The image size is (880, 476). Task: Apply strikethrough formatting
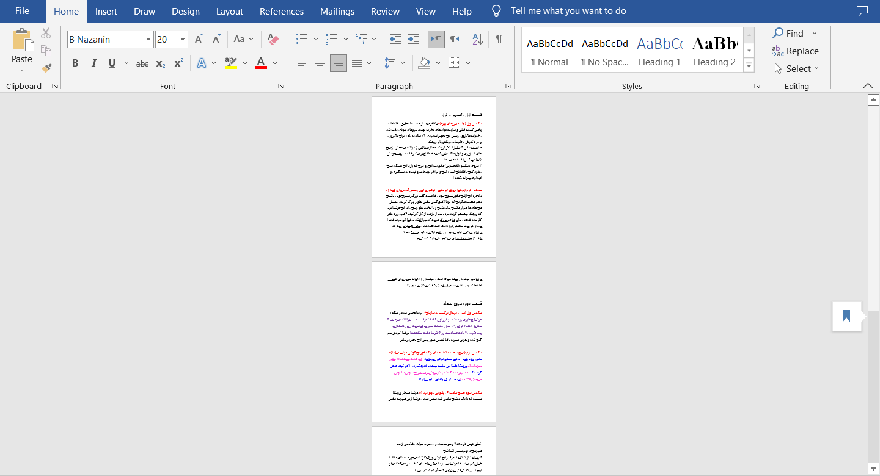(x=142, y=63)
